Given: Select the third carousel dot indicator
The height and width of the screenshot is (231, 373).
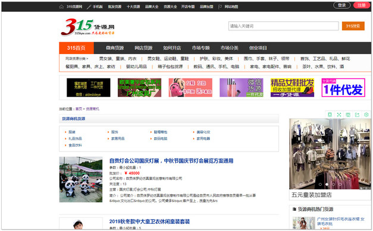Looking at the screenshot, I should [x=334, y=184].
